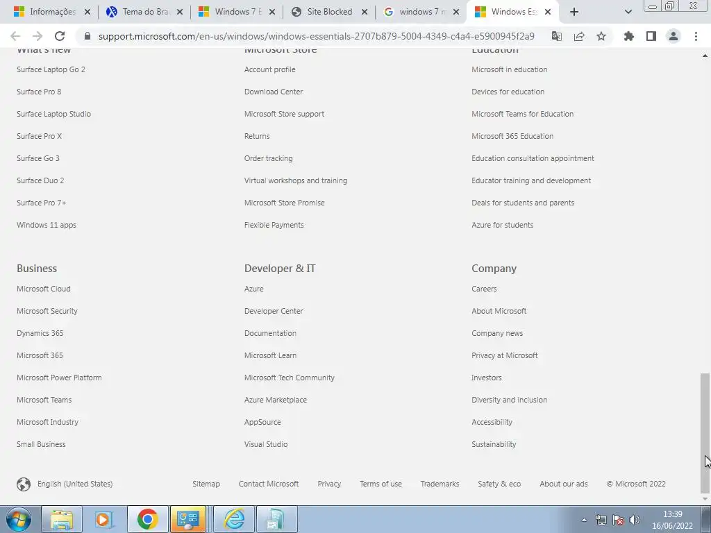Image resolution: width=711 pixels, height=533 pixels.
Task: Close the Site Blocked tab
Action: click(364, 12)
